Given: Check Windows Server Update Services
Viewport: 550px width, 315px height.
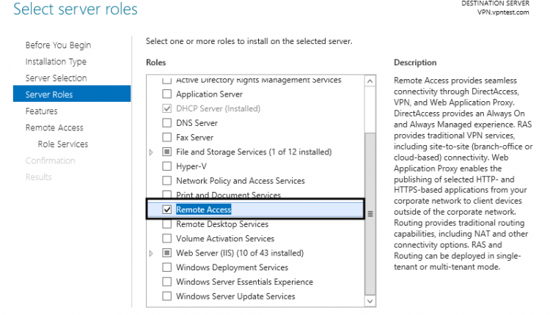Looking at the screenshot, I should click(x=166, y=297).
